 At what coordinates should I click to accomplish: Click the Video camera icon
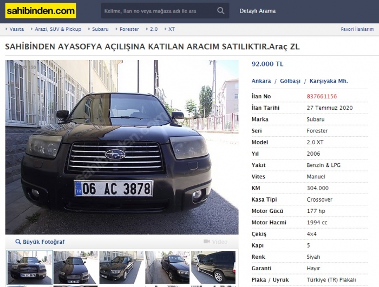point(207,242)
